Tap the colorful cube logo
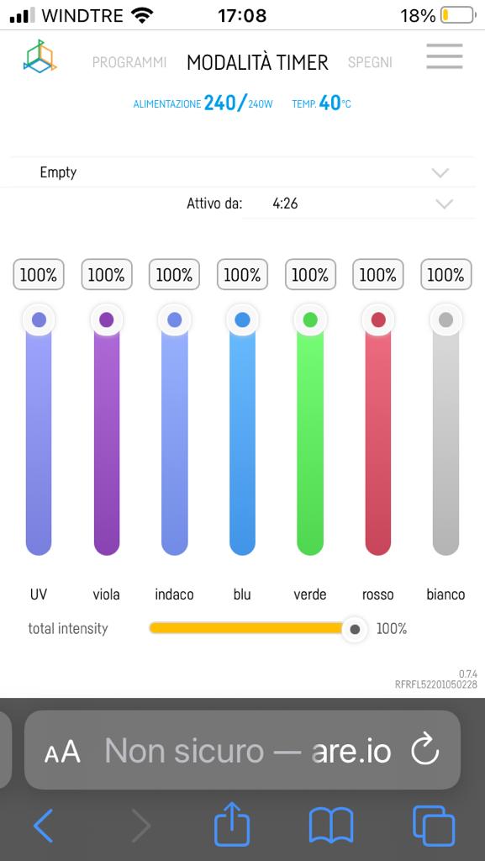The width and height of the screenshot is (485, 861). 40,55
